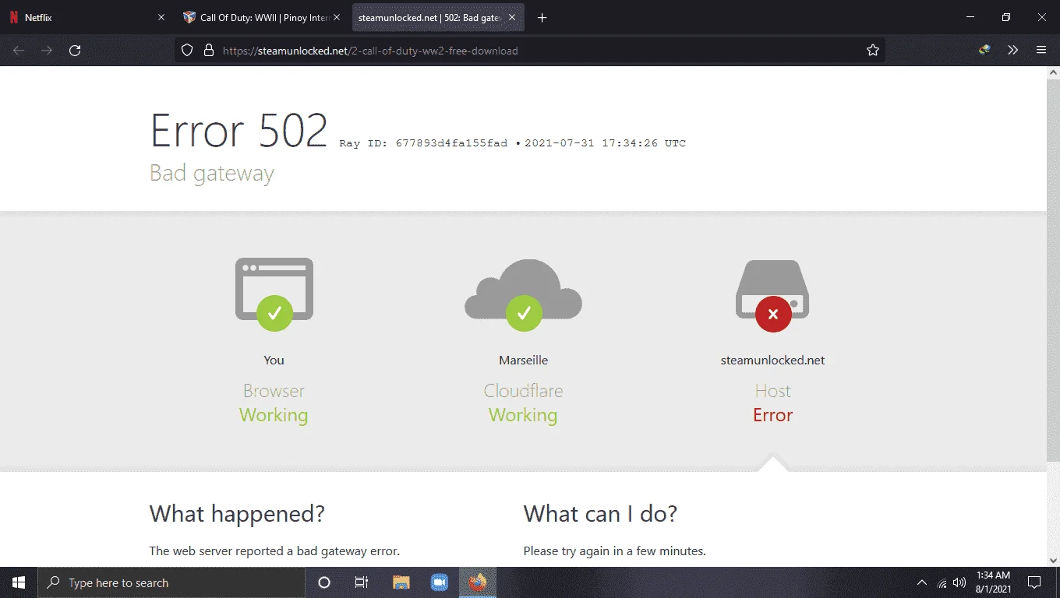Reload the page with the refresh icon
This screenshot has height=598, width=1060.
tap(75, 51)
